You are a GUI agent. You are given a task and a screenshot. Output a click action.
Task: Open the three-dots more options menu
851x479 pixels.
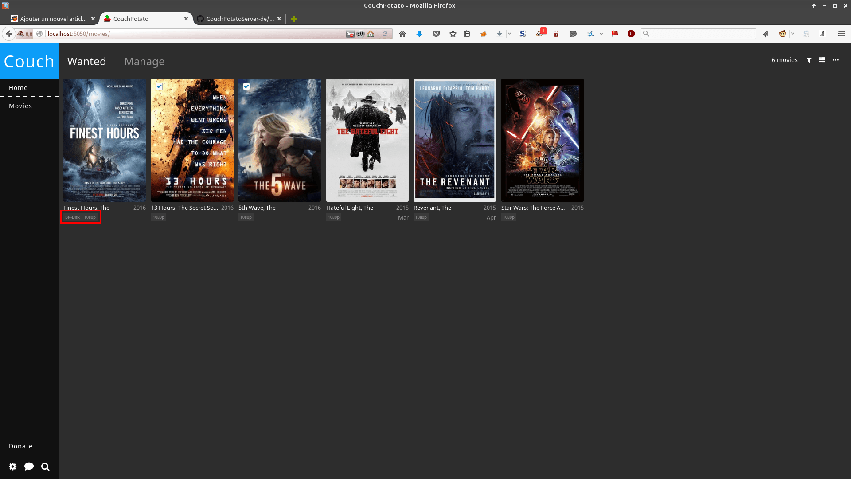(x=835, y=60)
